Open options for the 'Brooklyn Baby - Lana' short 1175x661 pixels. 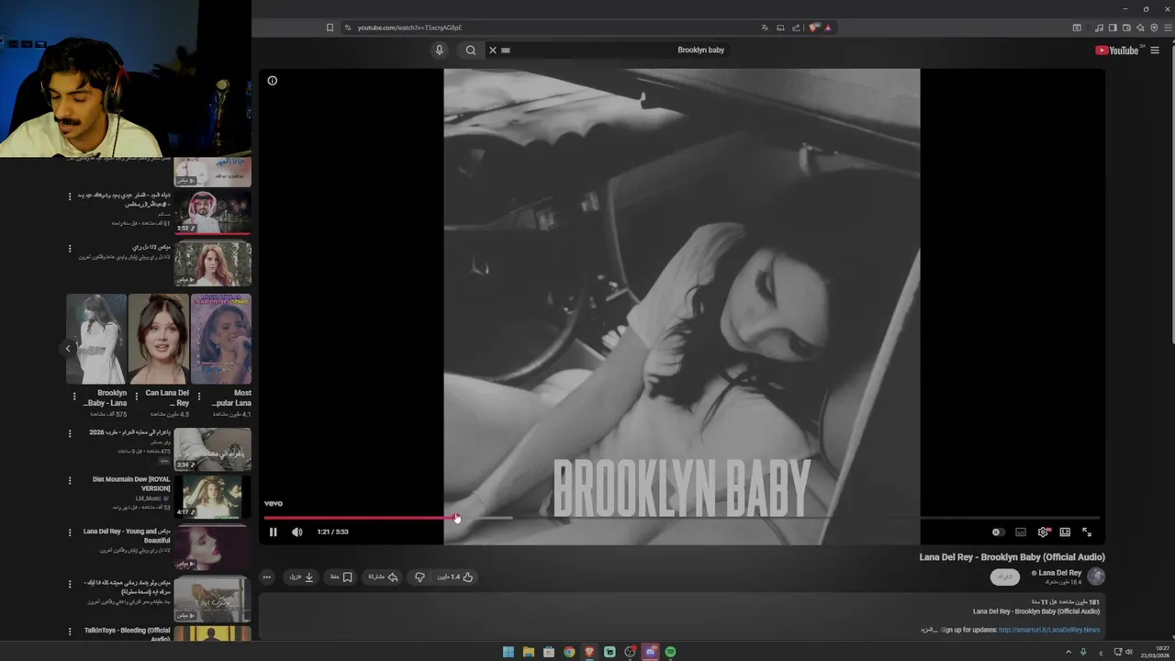click(x=74, y=397)
